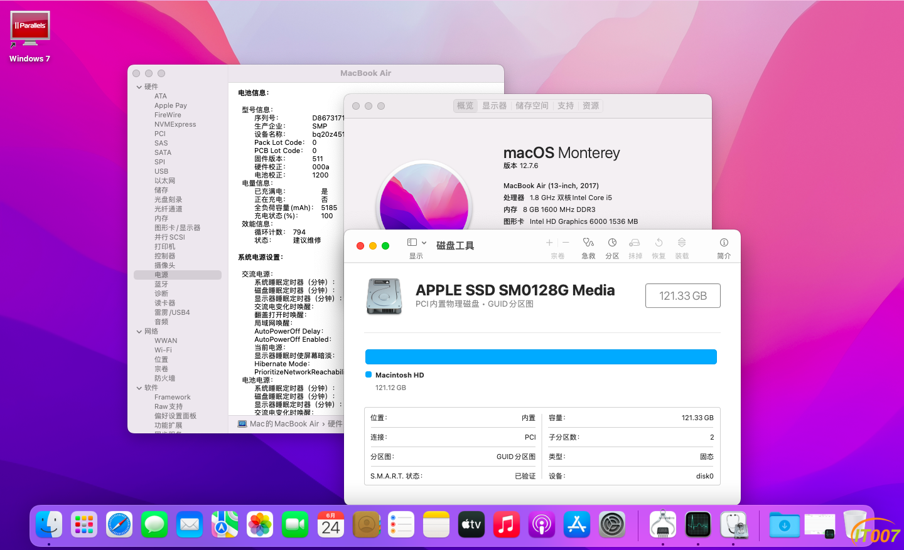
Task: Select 图形卡/显示器 in the sidebar
Action: 178,228
